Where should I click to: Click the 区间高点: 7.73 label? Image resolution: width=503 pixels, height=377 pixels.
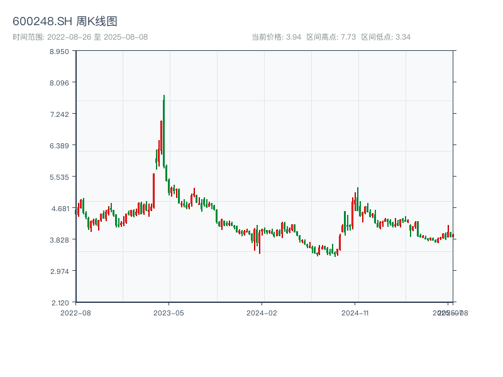coord(331,37)
